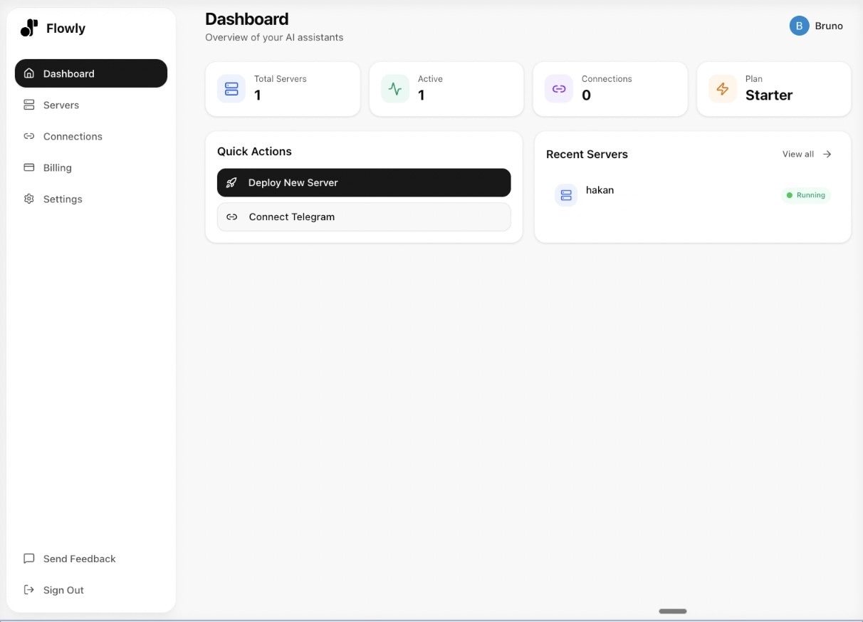Click the Settings gear icon
863x622 pixels.
[x=28, y=199]
